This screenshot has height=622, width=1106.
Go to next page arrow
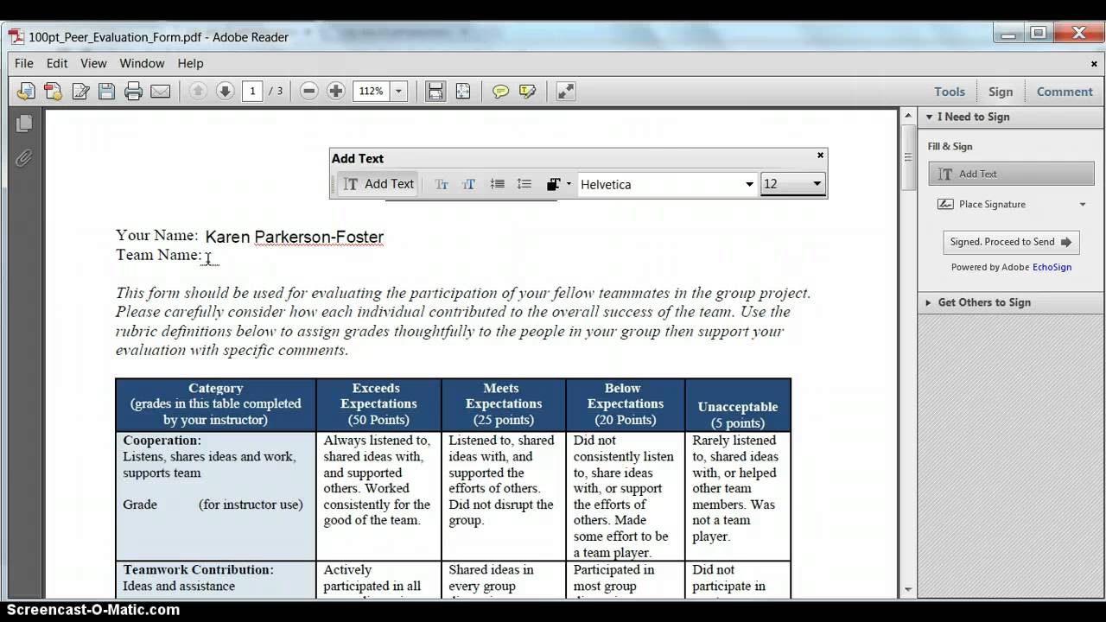coord(225,91)
